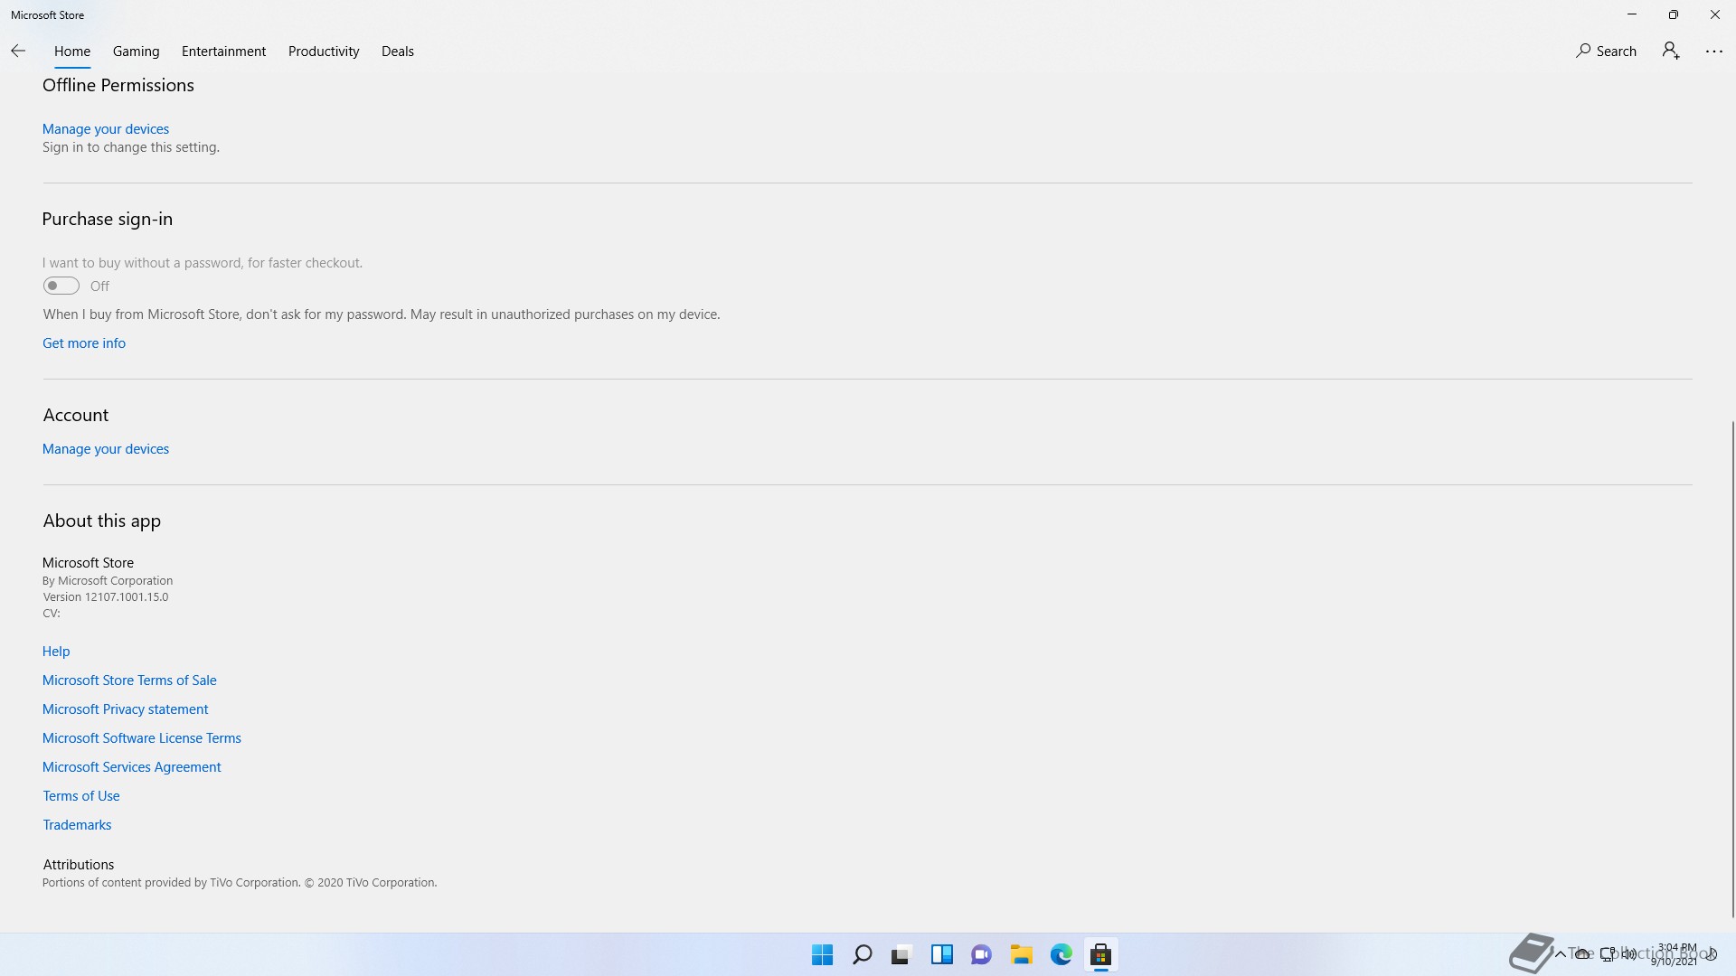Click the sign-in account icon
The width and height of the screenshot is (1736, 976).
coord(1671,51)
